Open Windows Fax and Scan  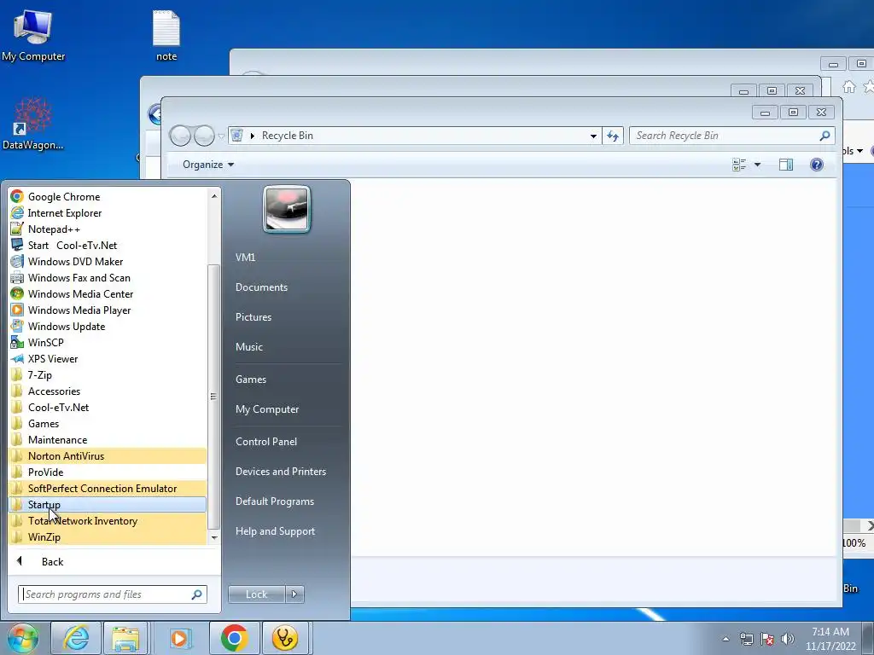(x=108, y=277)
